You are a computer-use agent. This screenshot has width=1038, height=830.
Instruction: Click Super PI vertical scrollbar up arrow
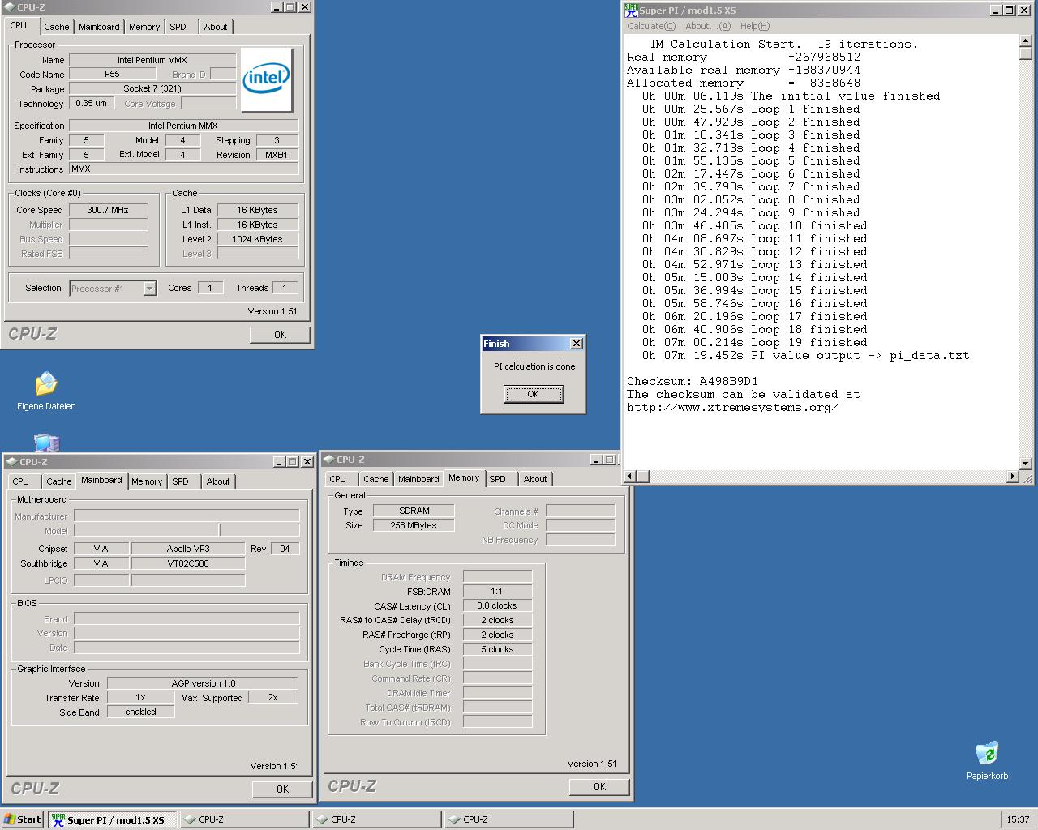pyautogui.click(x=1026, y=41)
